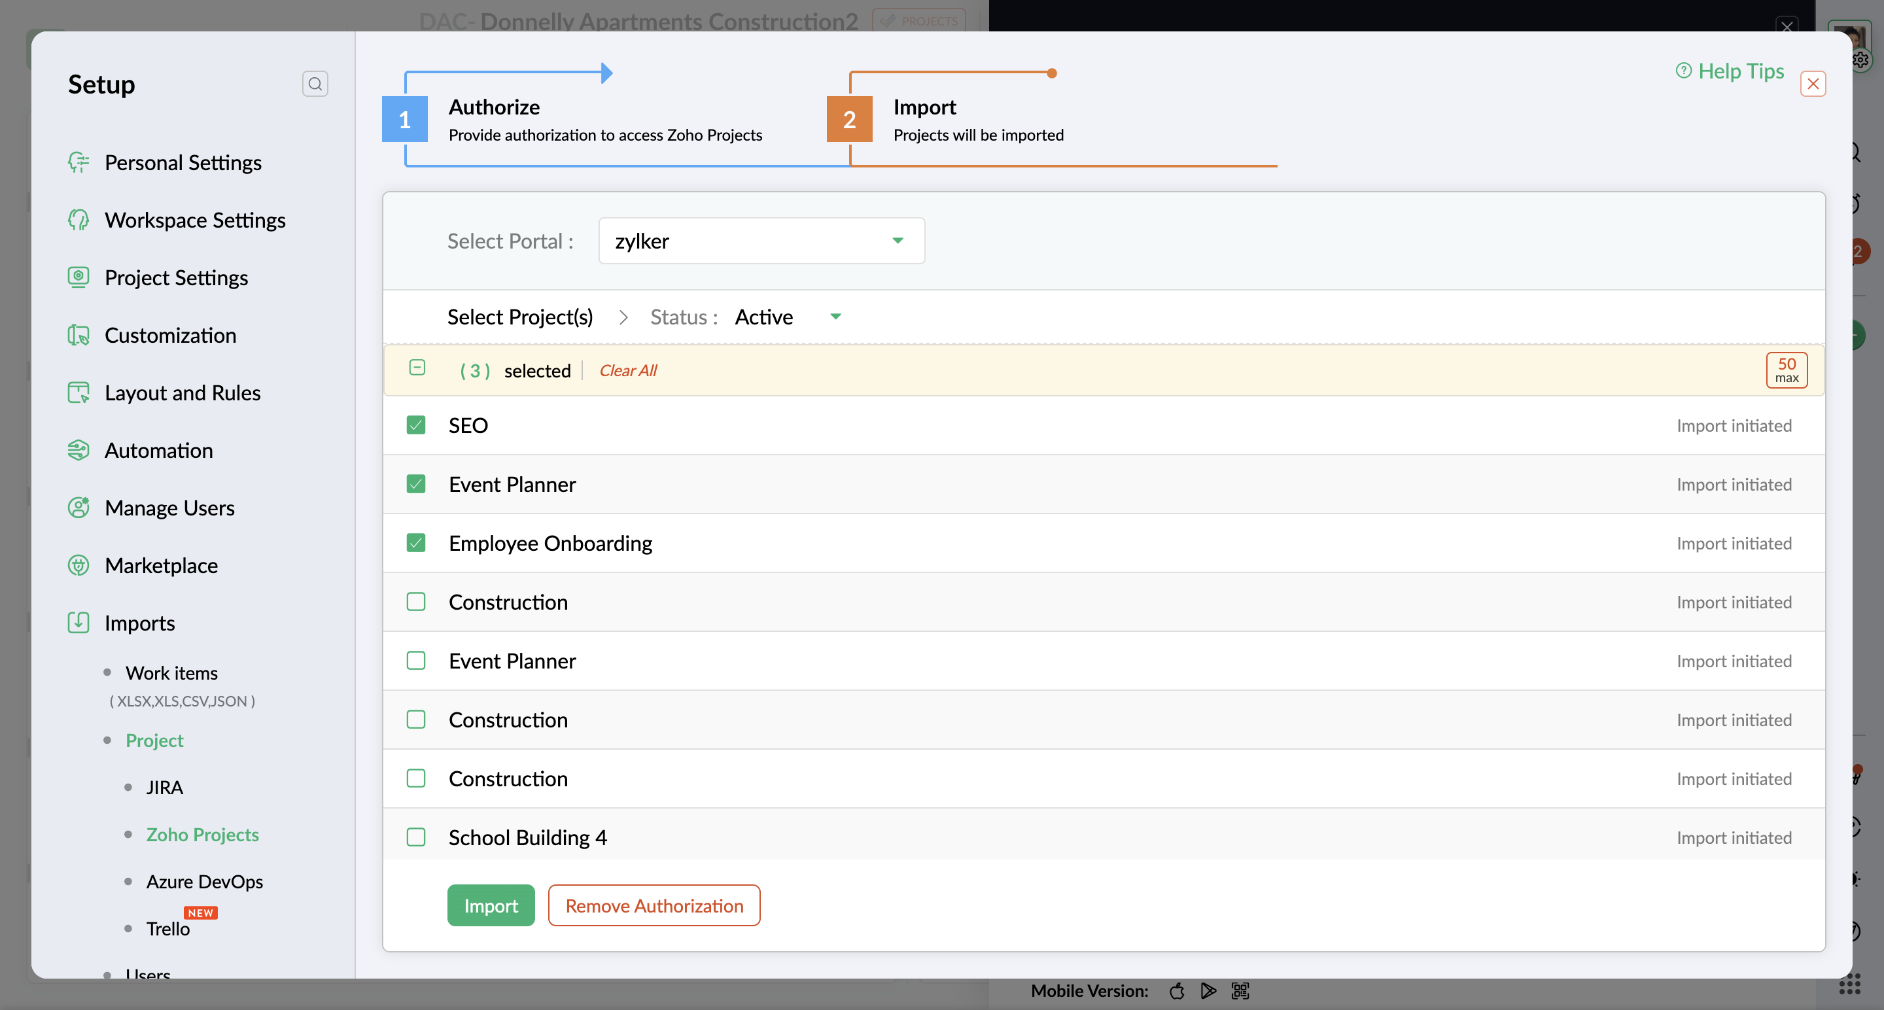This screenshot has height=1010, width=1884.
Task: Check the School Building 4 checkbox
Action: click(415, 837)
